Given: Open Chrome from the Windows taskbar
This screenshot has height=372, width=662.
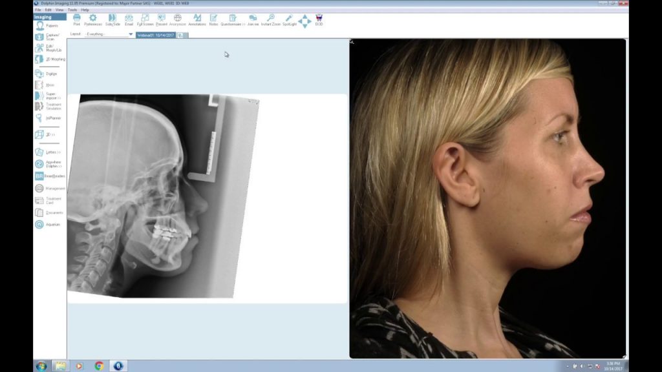Looking at the screenshot, I should (x=99, y=366).
